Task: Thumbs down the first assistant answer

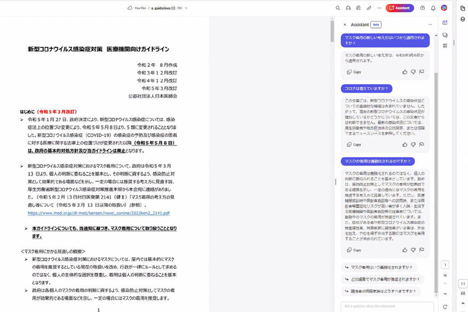Action: click(413, 72)
